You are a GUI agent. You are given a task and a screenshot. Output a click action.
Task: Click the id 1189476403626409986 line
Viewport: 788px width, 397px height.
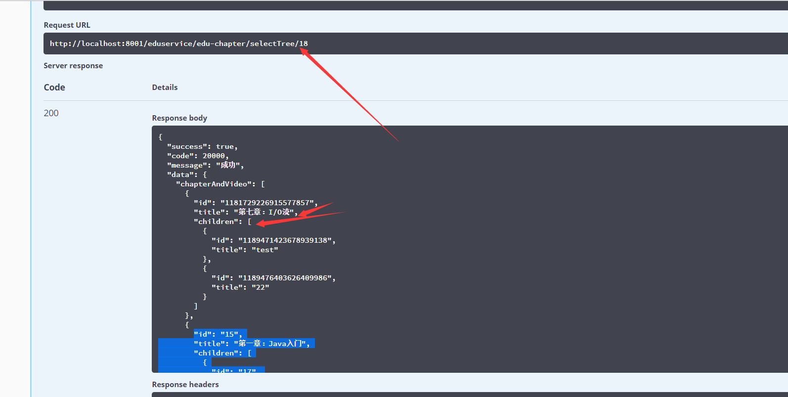coord(273,278)
